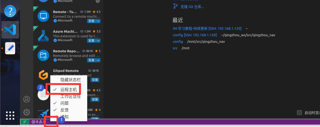Select the Remote Repo... extension title
The image size is (320, 127).
(66, 51)
